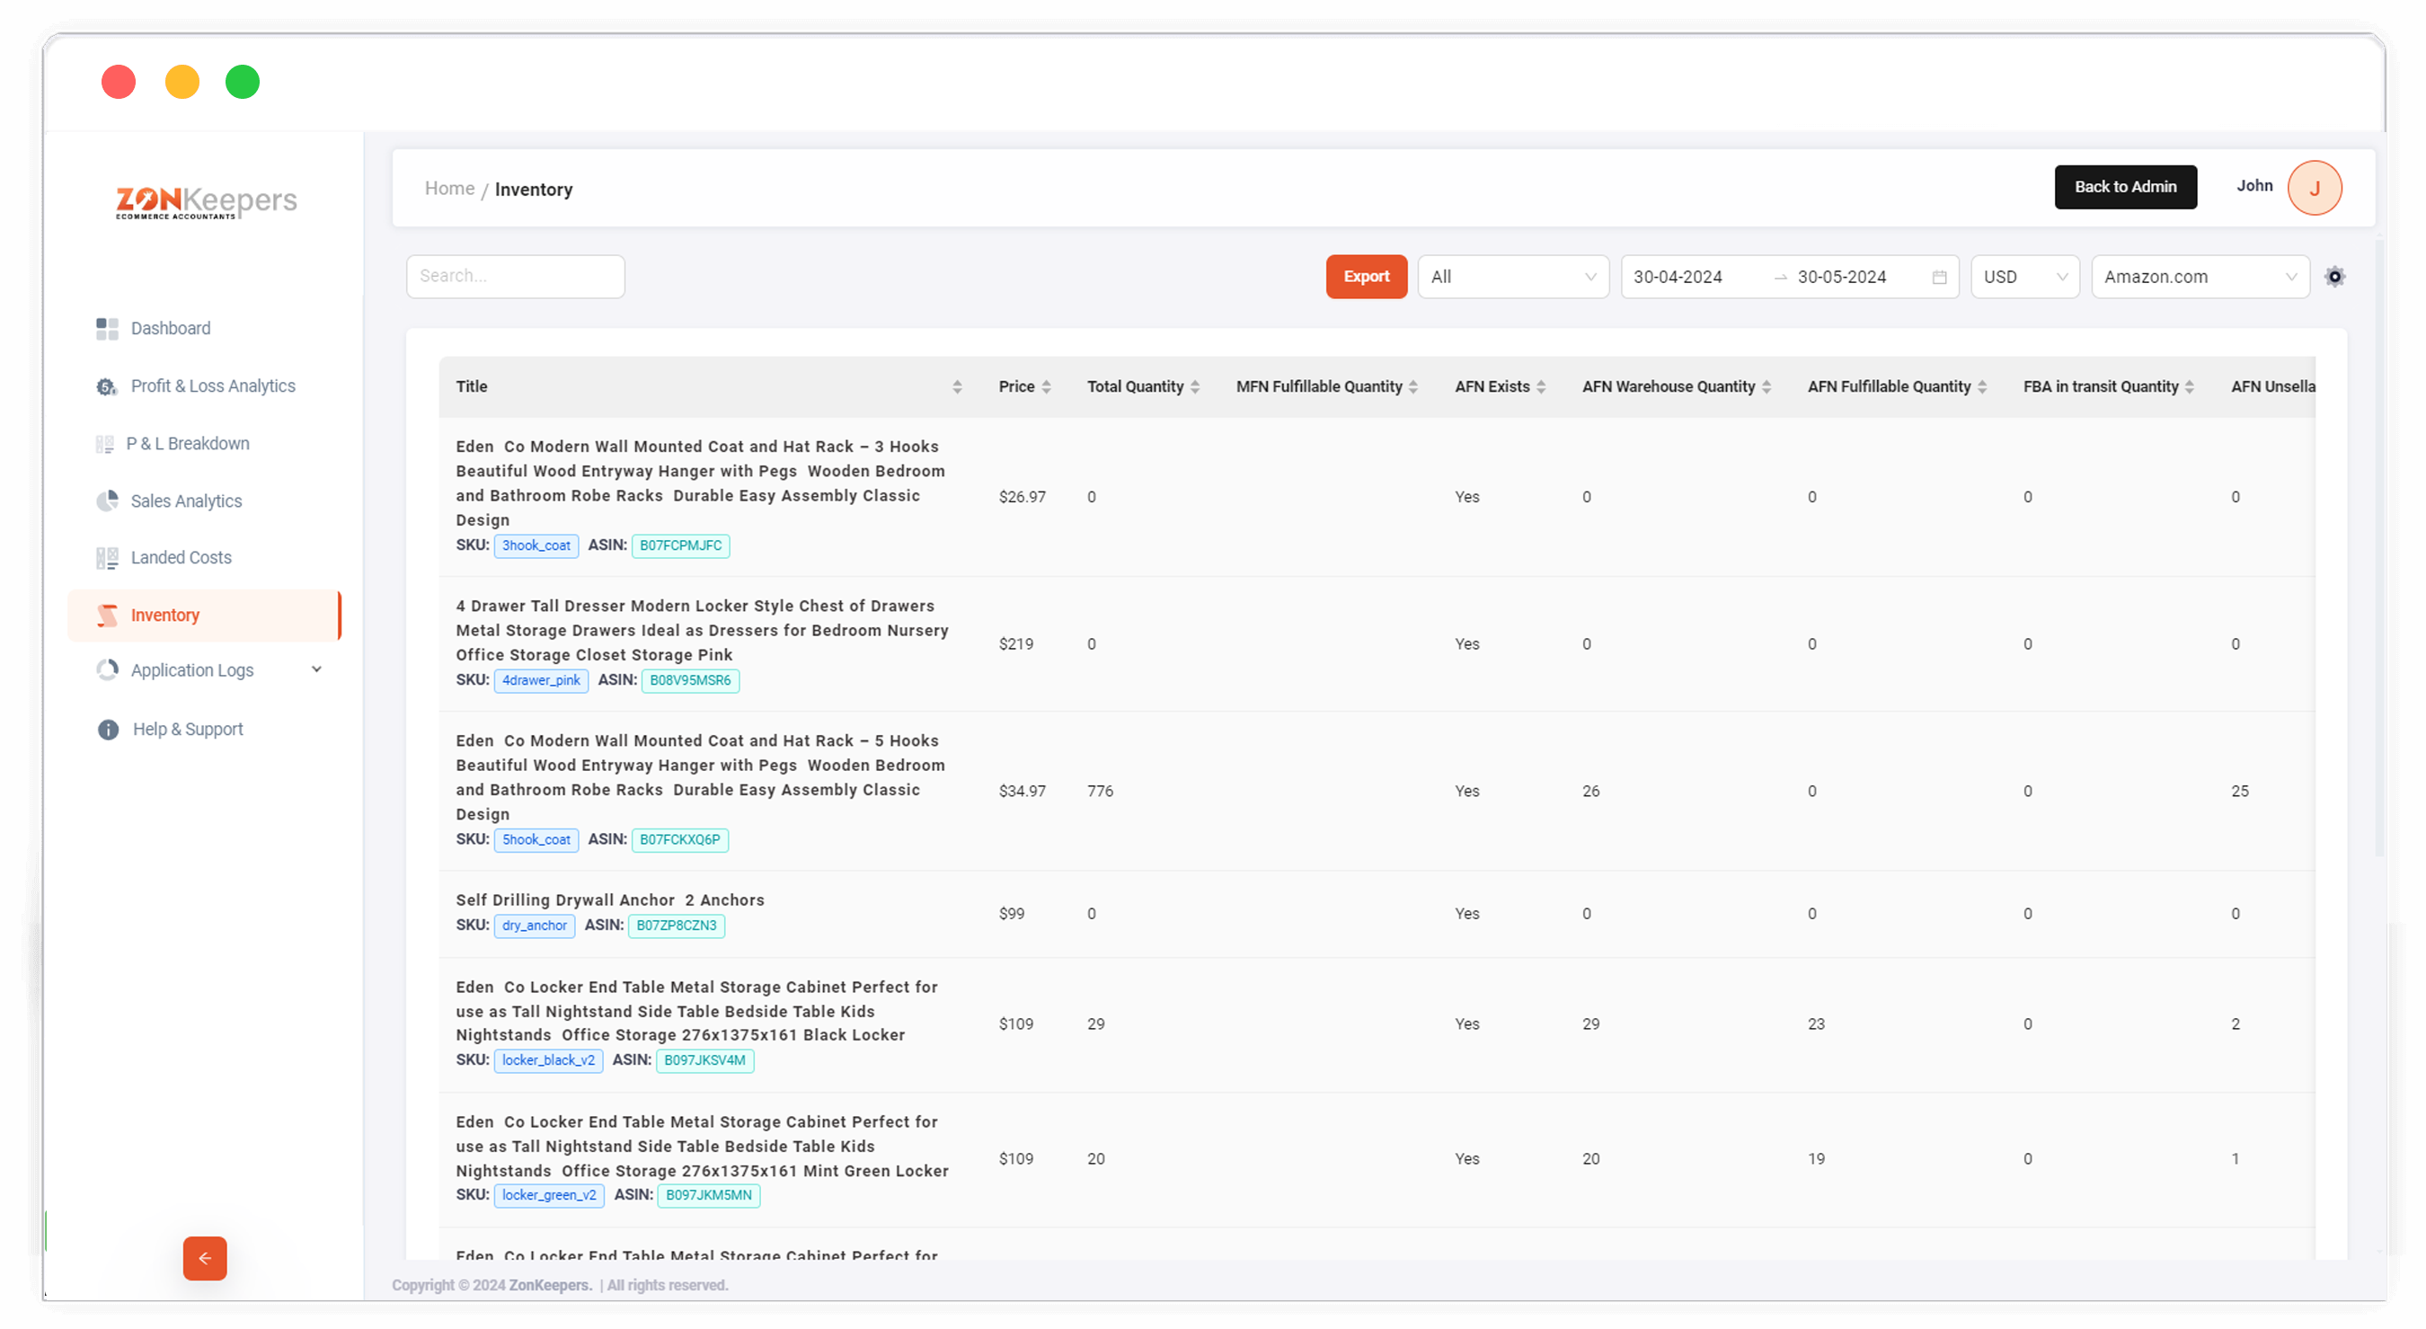The width and height of the screenshot is (2426, 1329).
Task: Toggle sort on Total Quantity column
Action: click(1195, 387)
